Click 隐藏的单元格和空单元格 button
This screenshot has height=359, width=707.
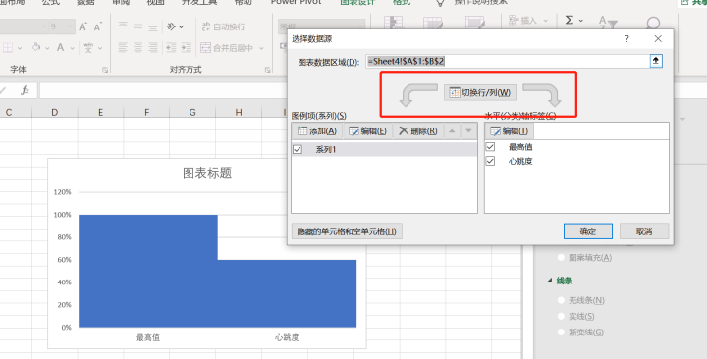pos(347,231)
